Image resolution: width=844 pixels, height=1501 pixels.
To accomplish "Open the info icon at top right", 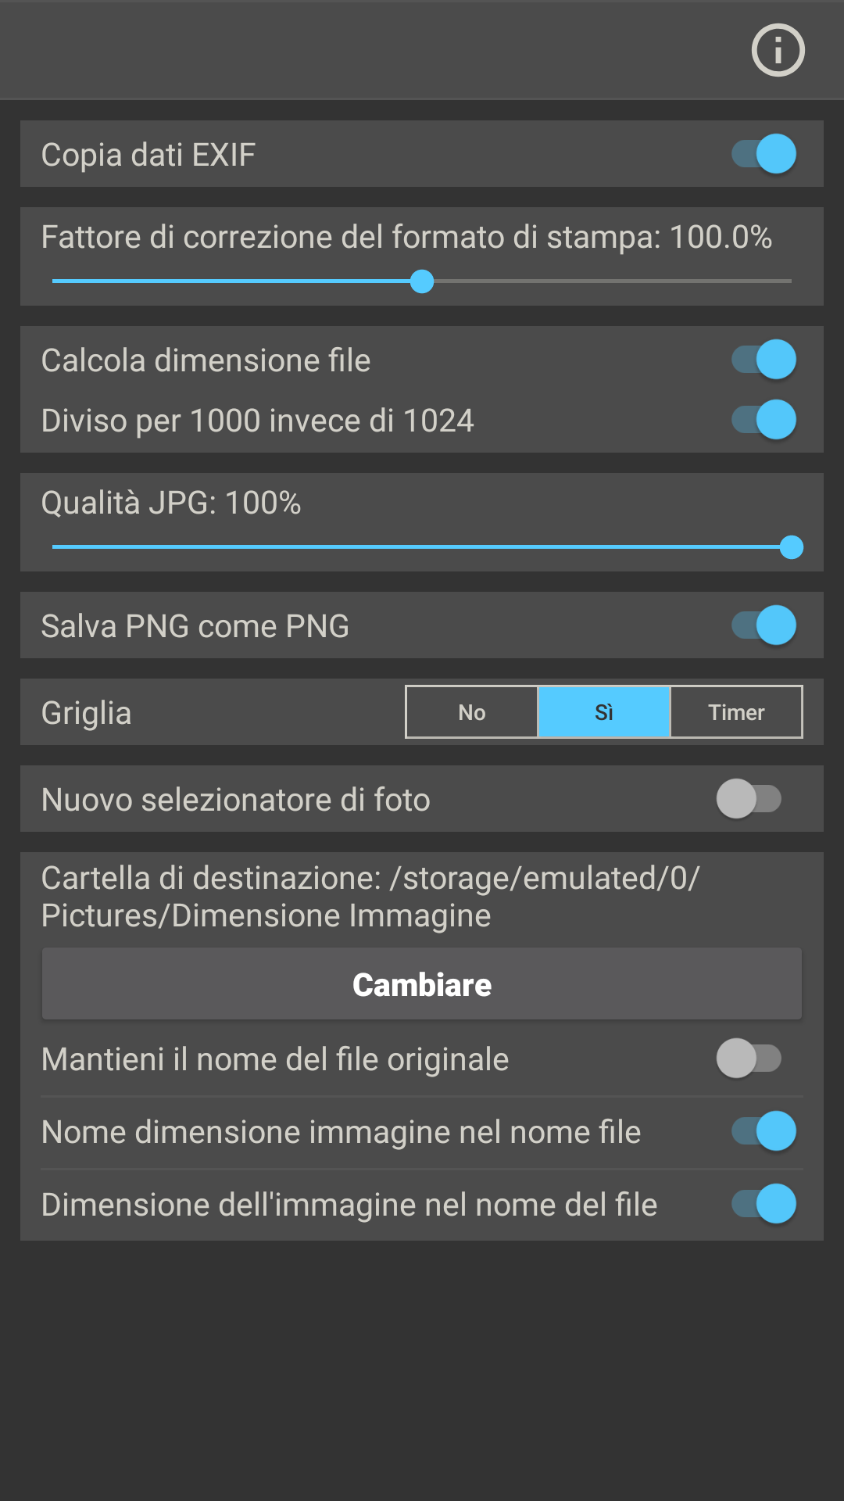I will (778, 50).
